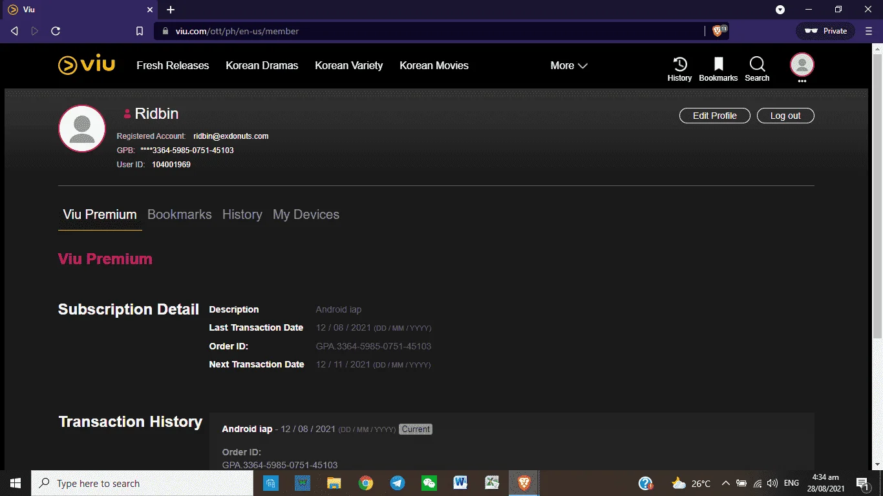This screenshot has width=883, height=496.
Task: Click the User ID 104001969
Action: click(171, 165)
